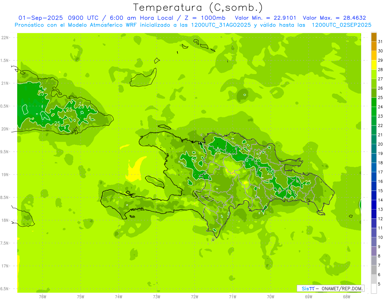Click the 76W longitude label

42,297
